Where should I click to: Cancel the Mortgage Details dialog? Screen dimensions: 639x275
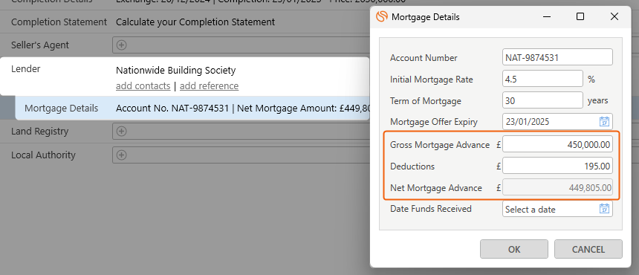(x=588, y=249)
